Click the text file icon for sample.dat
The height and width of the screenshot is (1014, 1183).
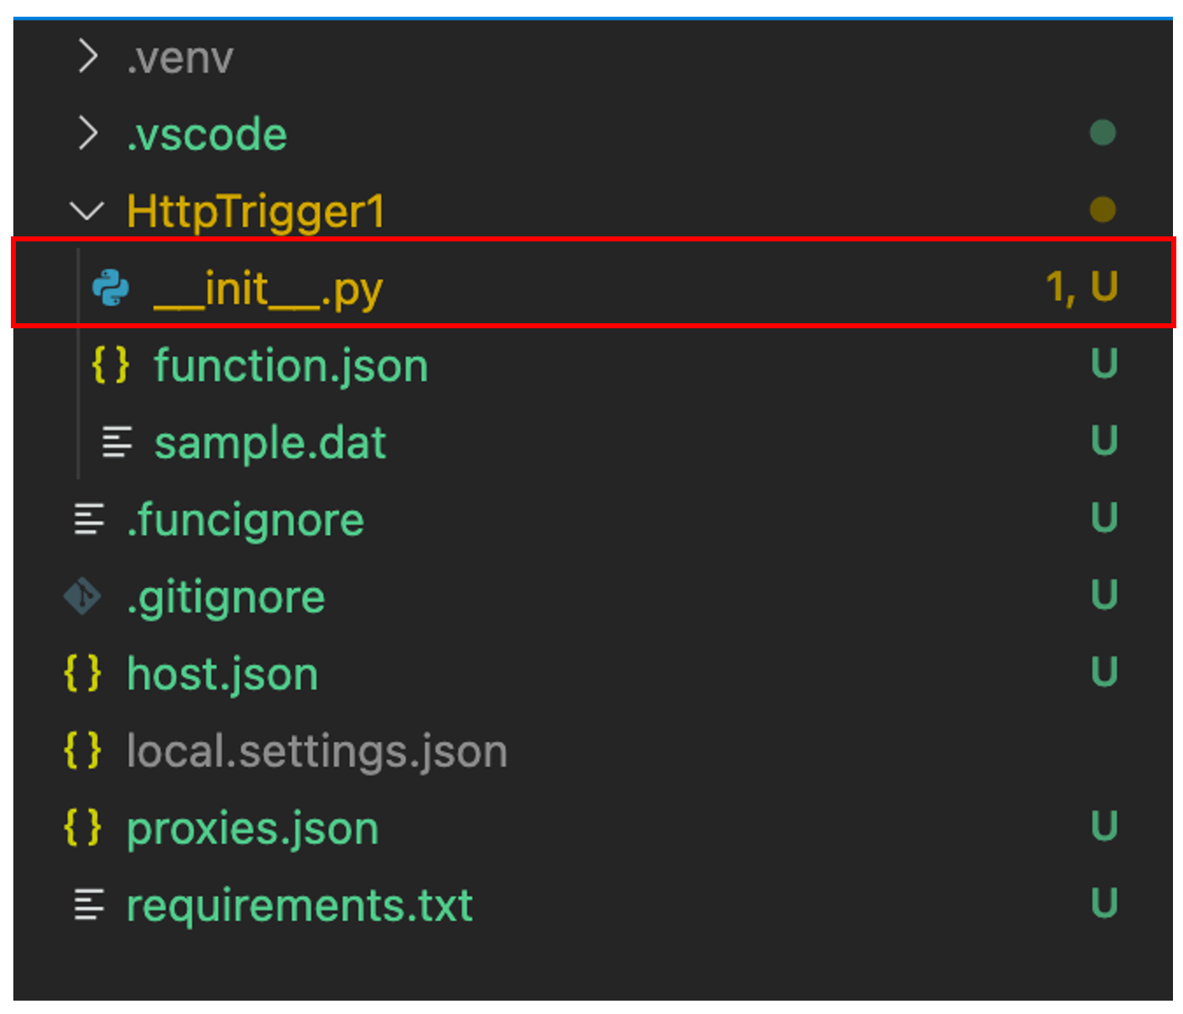point(116,443)
